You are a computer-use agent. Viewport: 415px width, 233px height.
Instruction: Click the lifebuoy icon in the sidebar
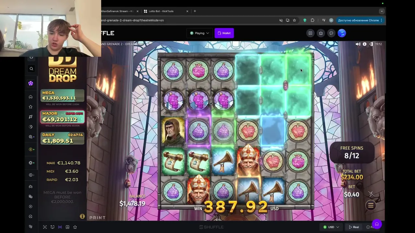[x=31, y=163]
